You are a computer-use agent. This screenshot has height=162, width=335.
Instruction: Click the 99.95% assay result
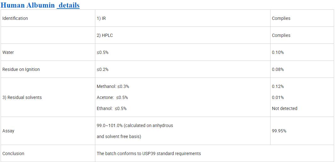(x=279, y=131)
